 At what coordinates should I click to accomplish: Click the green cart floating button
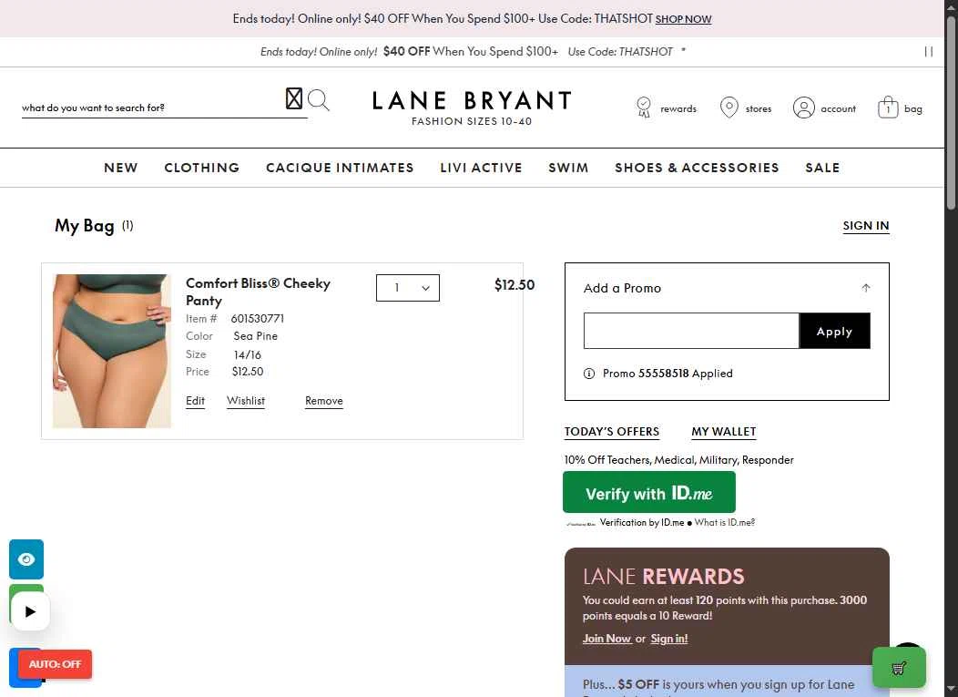click(x=899, y=668)
